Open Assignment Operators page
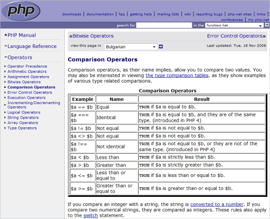Screen dimensions: 270x219 [x=28, y=77]
